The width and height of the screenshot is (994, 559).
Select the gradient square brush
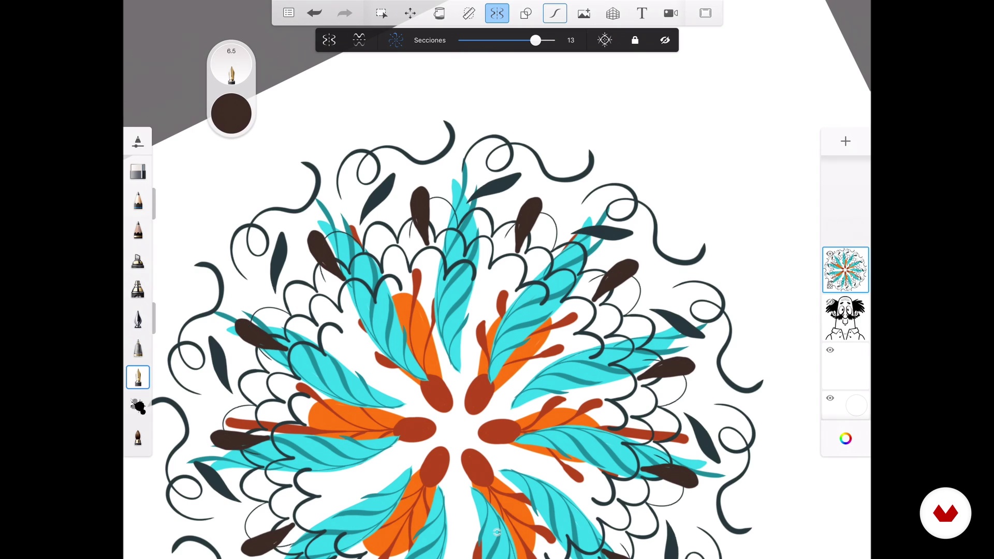(138, 172)
